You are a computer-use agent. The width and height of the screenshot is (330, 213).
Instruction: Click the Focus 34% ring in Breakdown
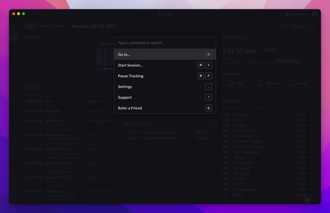pyautogui.click(x=229, y=85)
